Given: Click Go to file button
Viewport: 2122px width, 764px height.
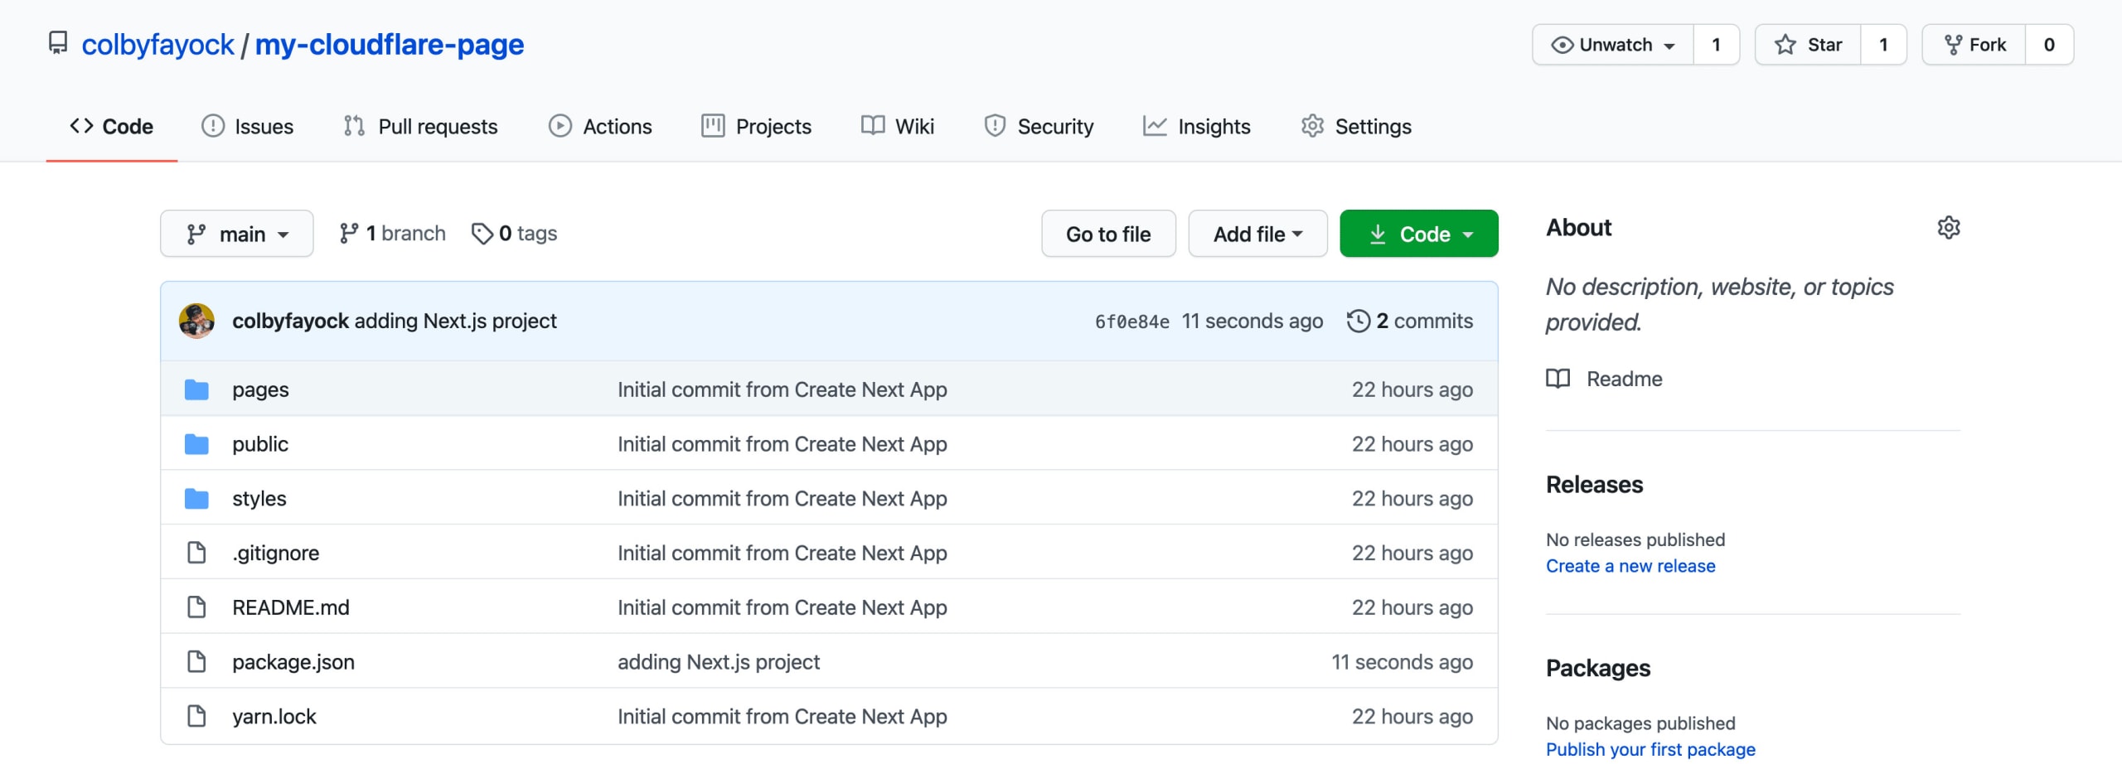Looking at the screenshot, I should [1108, 234].
